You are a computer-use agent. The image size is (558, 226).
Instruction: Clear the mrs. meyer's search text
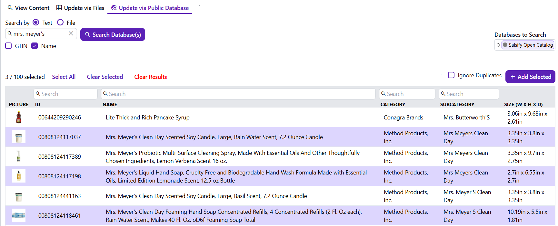click(71, 33)
